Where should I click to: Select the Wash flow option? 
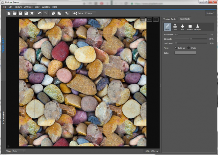click(x=189, y=48)
